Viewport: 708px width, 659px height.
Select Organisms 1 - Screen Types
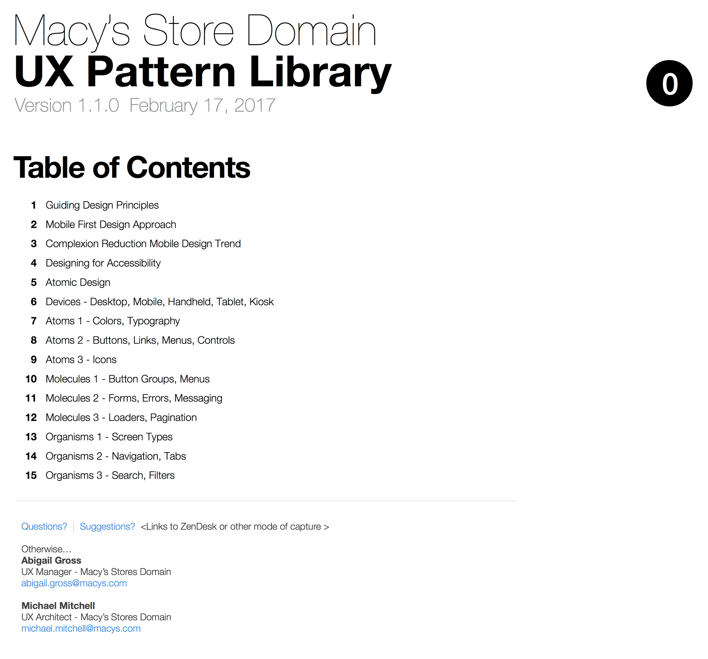[x=109, y=437]
